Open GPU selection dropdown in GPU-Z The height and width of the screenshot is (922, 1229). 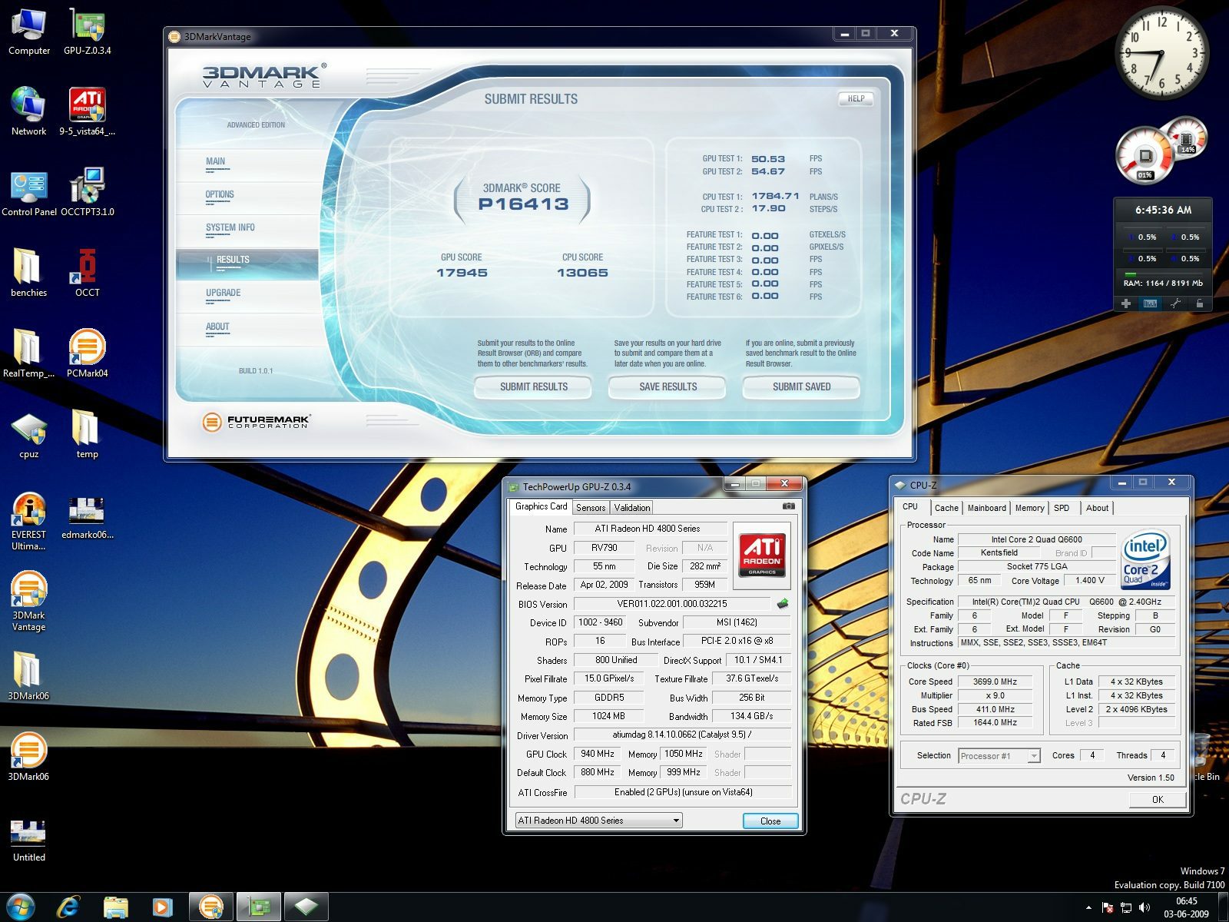598,821
